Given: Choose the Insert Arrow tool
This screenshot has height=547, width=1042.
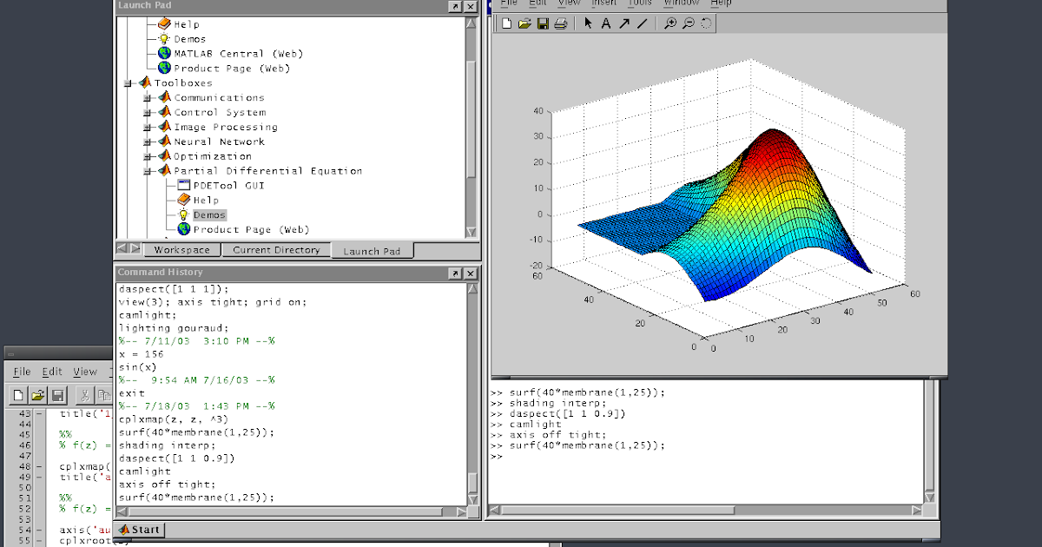Looking at the screenshot, I should click(x=624, y=23).
